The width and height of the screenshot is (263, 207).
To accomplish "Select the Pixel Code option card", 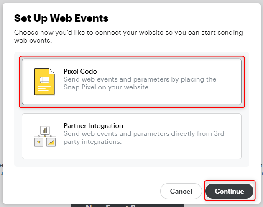I will (x=132, y=82).
